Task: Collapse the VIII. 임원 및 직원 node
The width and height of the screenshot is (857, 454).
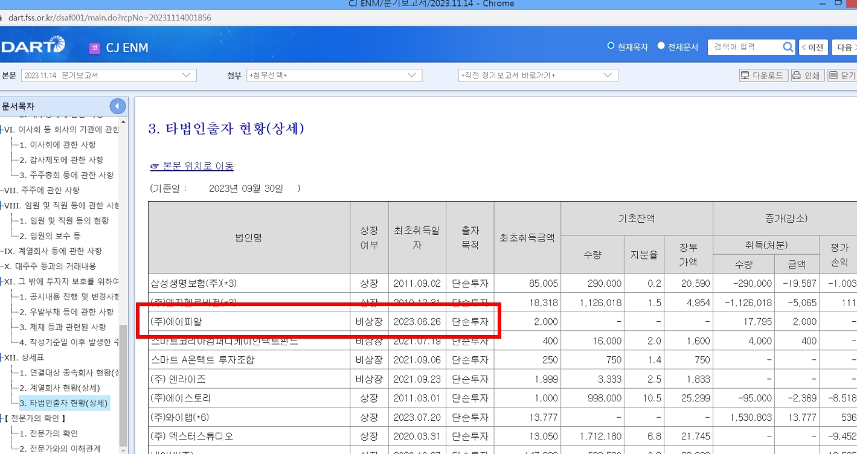Action: pyautogui.click(x=1, y=205)
